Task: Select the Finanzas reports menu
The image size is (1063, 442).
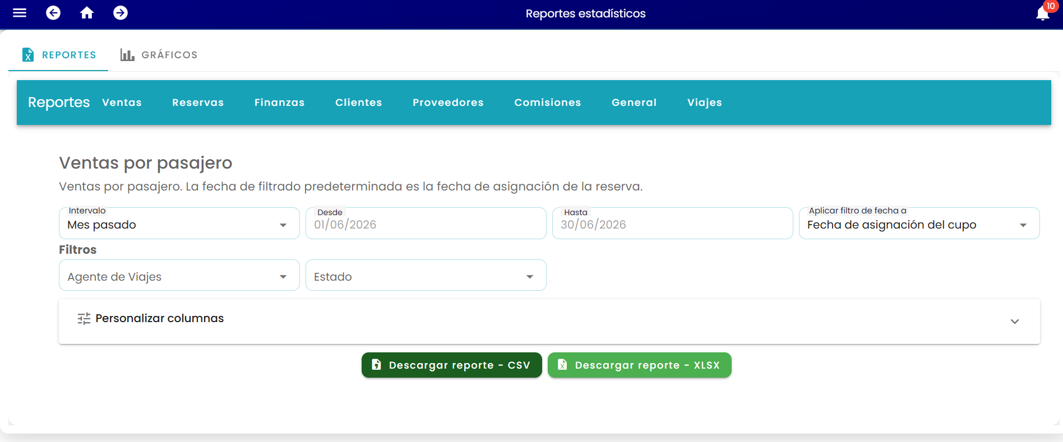Action: [x=279, y=103]
